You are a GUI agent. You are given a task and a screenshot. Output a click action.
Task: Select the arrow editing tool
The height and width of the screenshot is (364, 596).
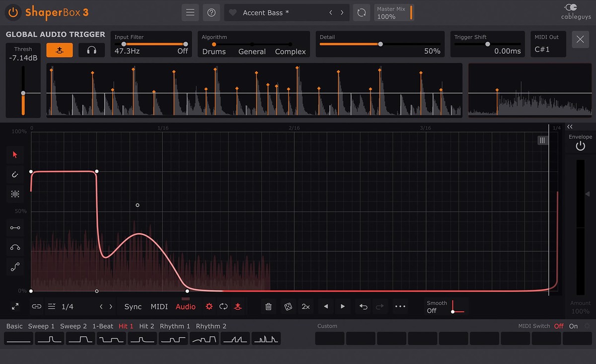15,154
